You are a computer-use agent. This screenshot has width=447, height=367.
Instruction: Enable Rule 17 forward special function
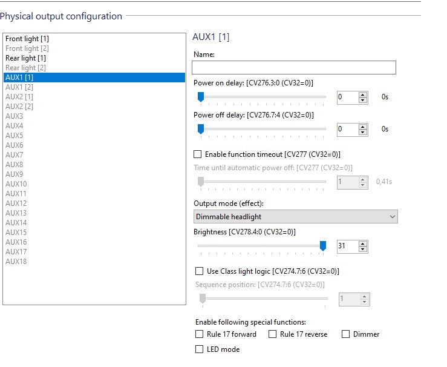[199, 334]
